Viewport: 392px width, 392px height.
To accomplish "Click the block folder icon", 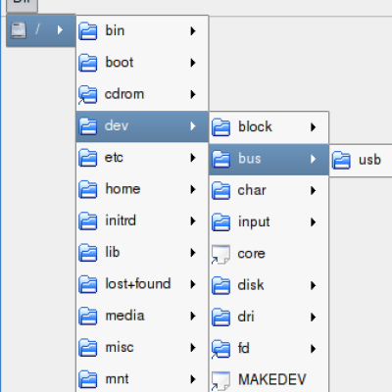I will [220, 127].
